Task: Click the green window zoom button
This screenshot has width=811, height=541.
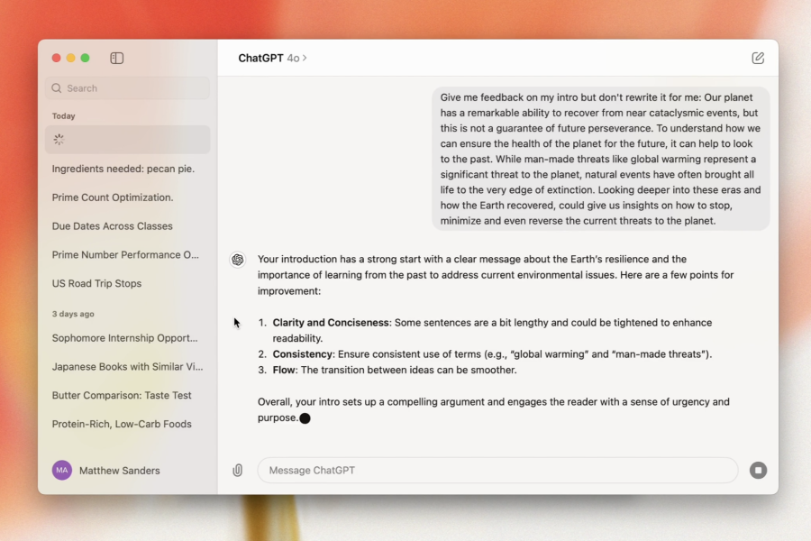Action: click(x=85, y=58)
